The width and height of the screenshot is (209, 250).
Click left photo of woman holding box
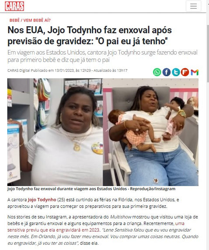55,132
